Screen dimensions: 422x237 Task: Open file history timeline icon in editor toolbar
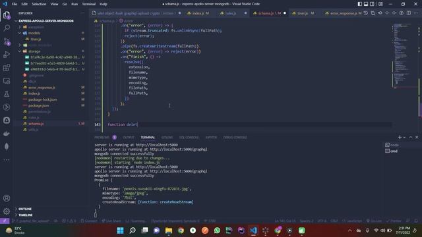tap(366, 13)
